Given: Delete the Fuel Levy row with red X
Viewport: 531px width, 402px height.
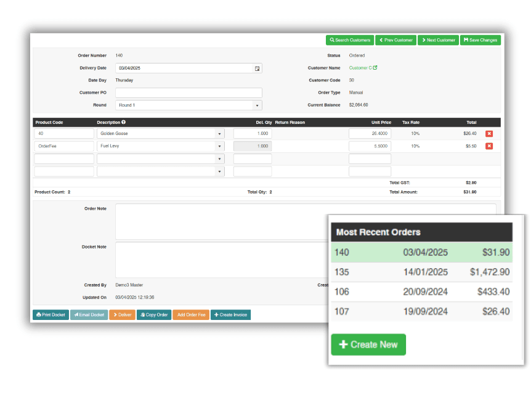Looking at the screenshot, I should click(490, 146).
